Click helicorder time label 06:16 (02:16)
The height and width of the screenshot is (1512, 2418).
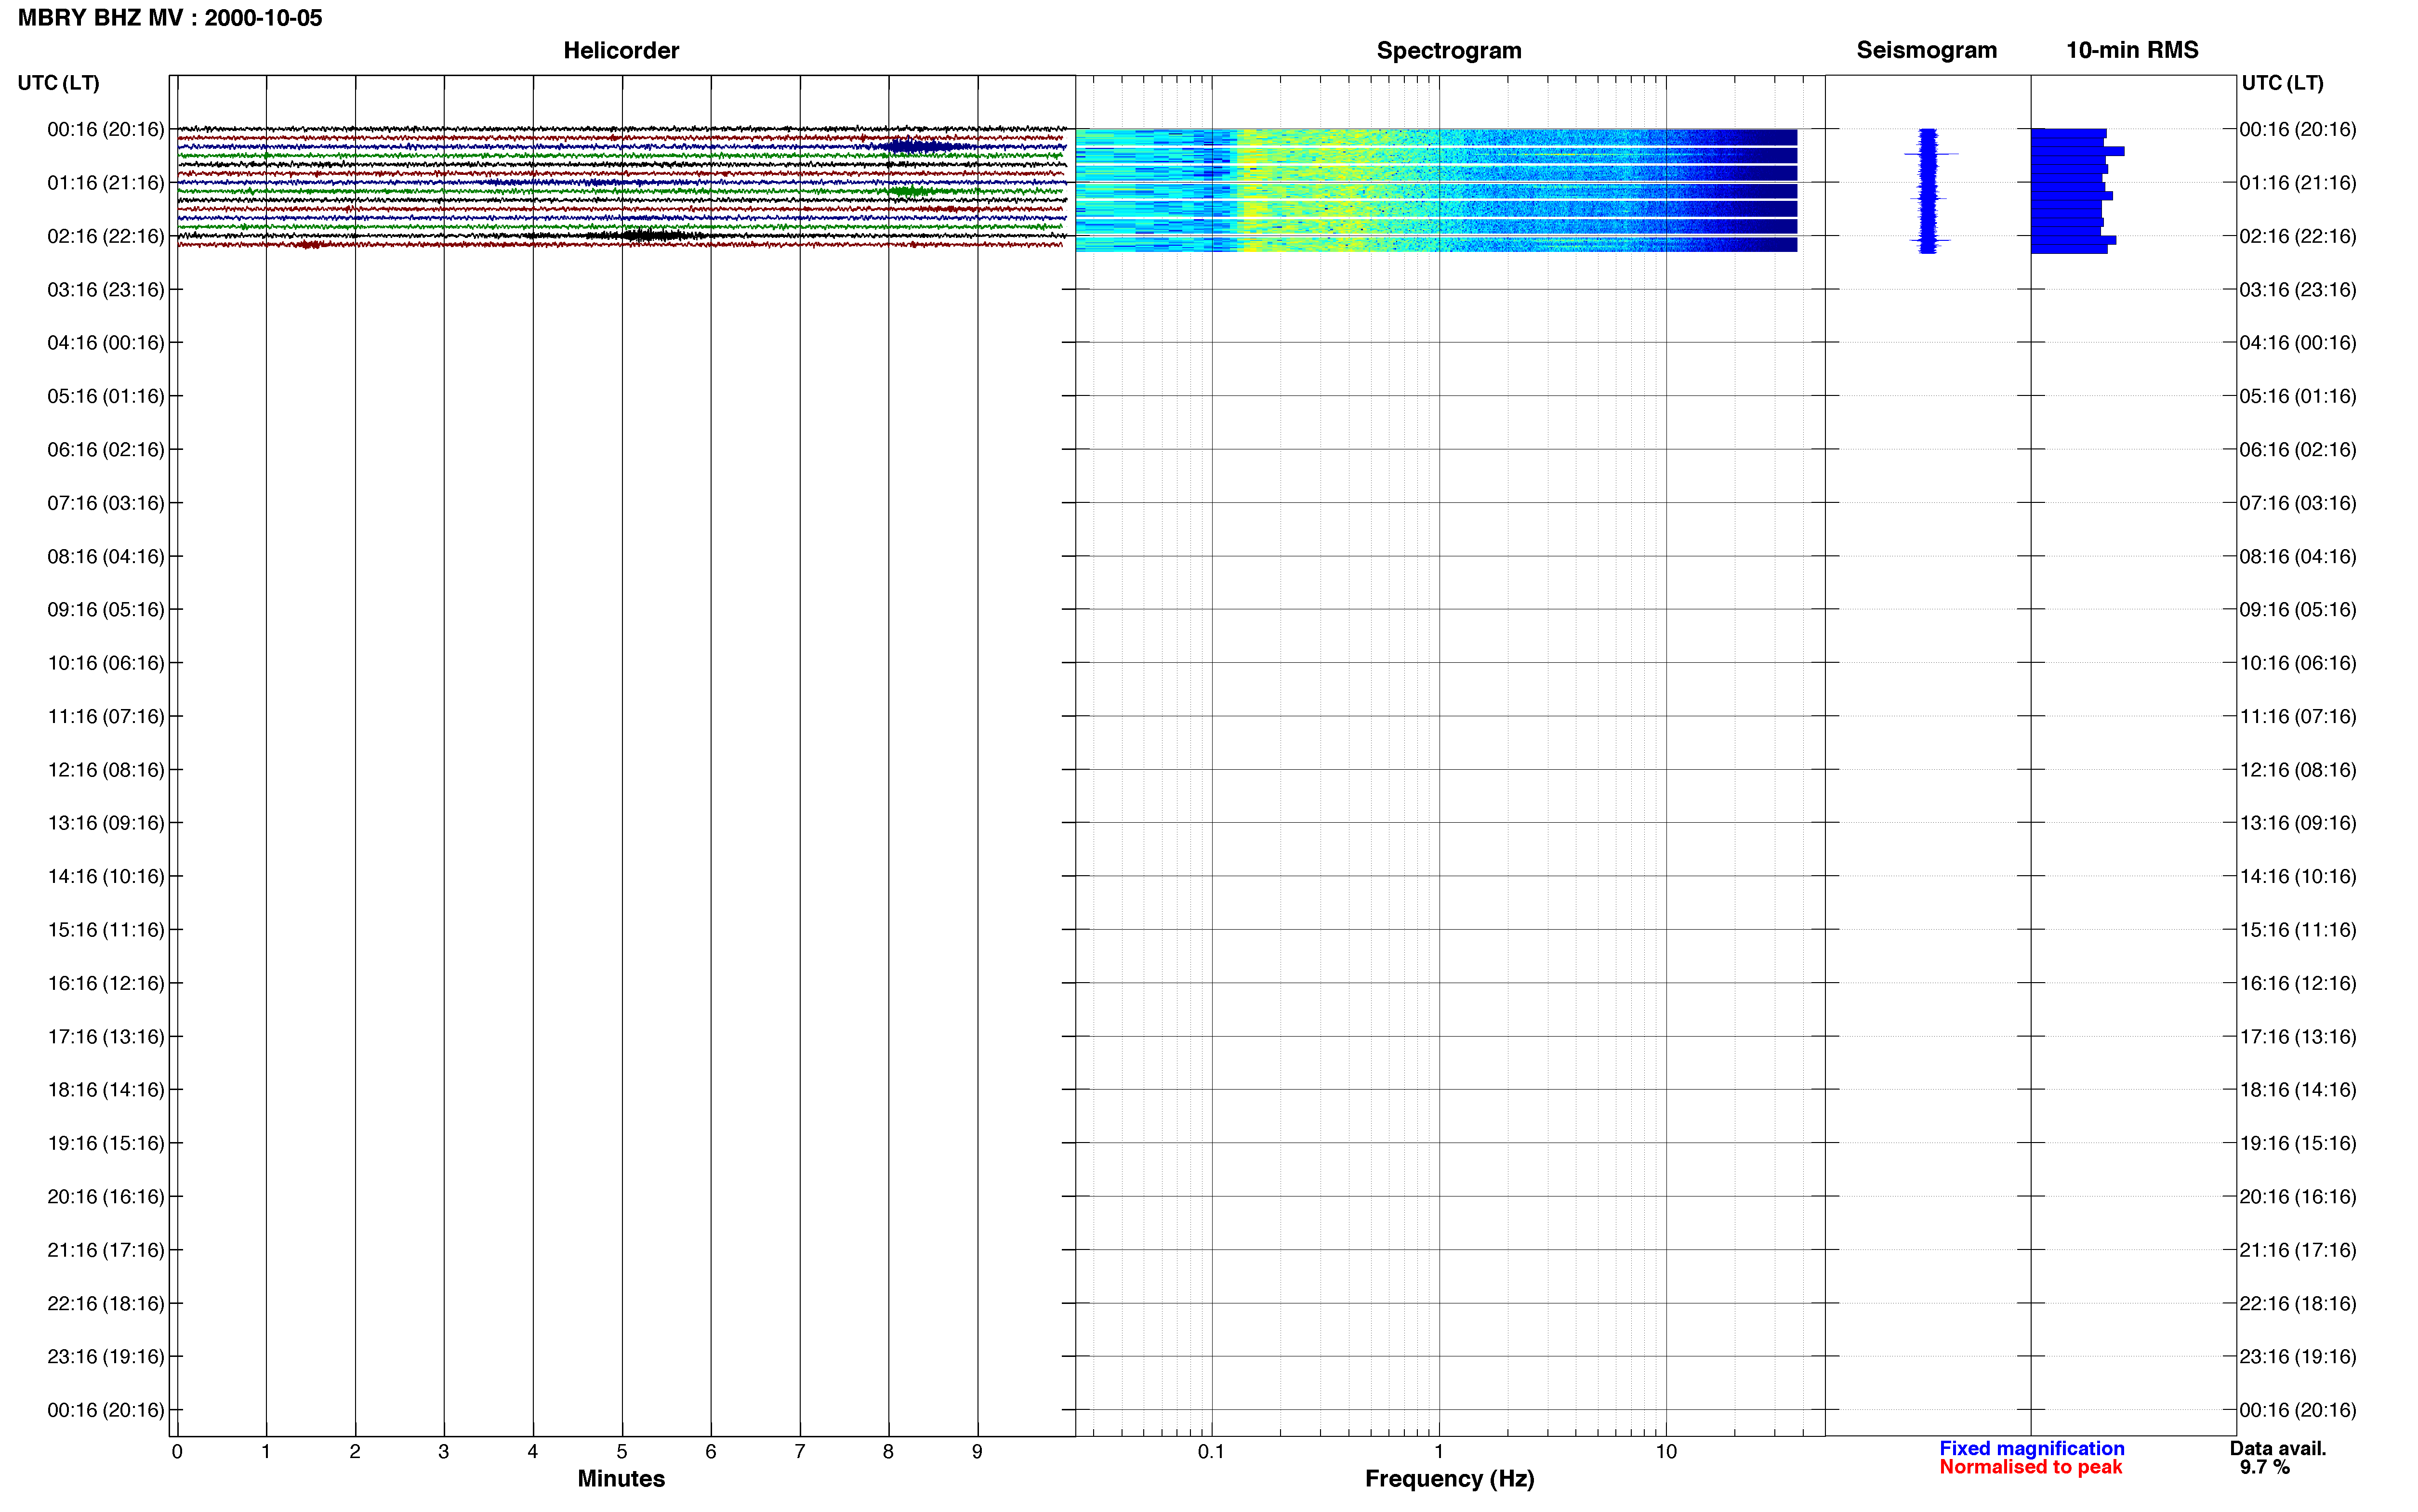(106, 450)
